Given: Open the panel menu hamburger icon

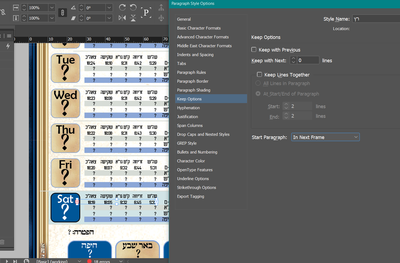Looking at the screenshot, I should (9, 36).
